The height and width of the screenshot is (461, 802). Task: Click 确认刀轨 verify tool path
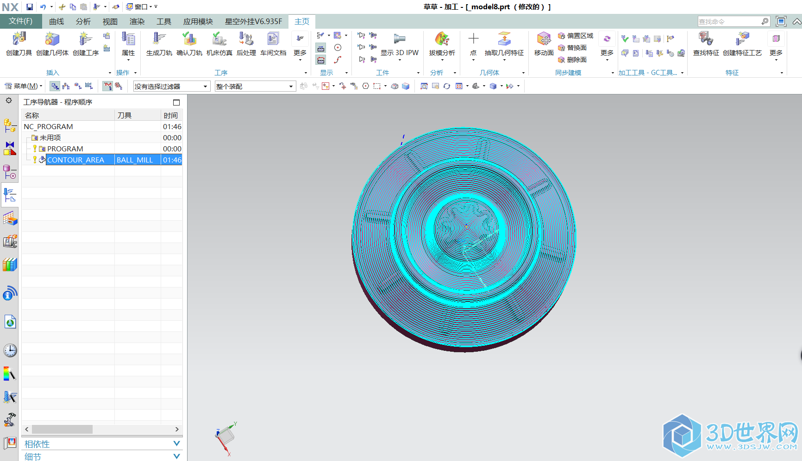pyautogui.click(x=189, y=44)
